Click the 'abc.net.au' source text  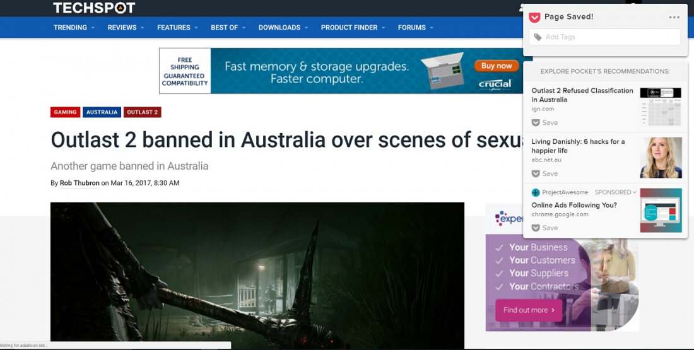pos(546,160)
